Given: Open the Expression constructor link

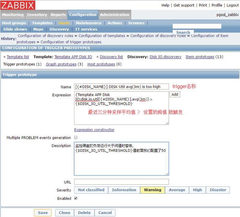Looking at the screenshot, I should (x=94, y=130).
